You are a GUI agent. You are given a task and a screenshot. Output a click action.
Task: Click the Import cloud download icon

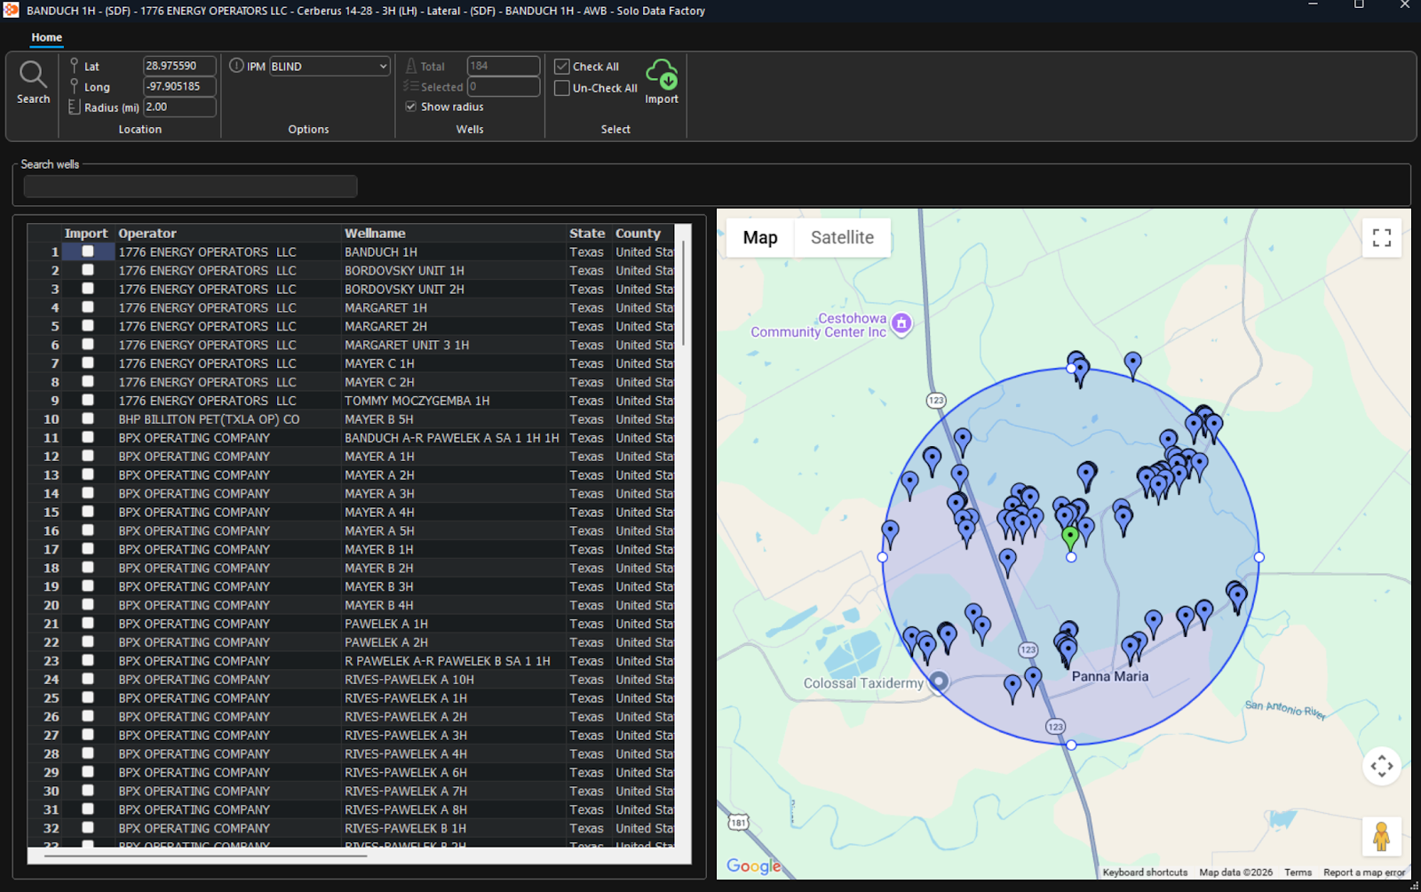(662, 75)
